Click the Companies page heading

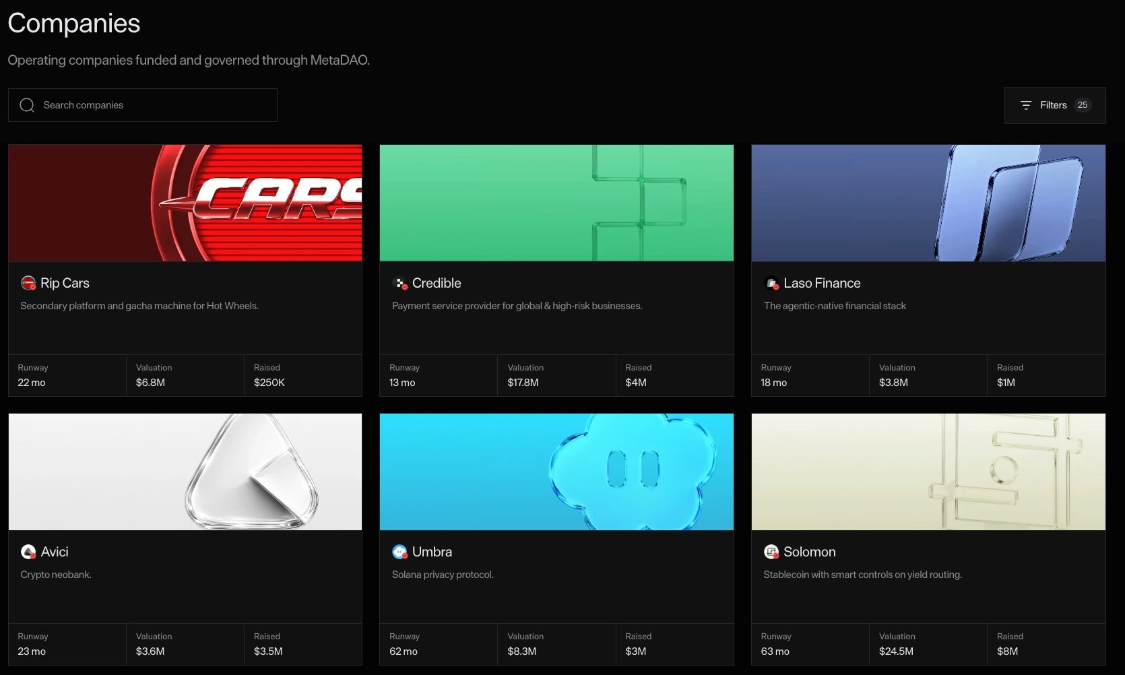pyautogui.click(x=74, y=24)
